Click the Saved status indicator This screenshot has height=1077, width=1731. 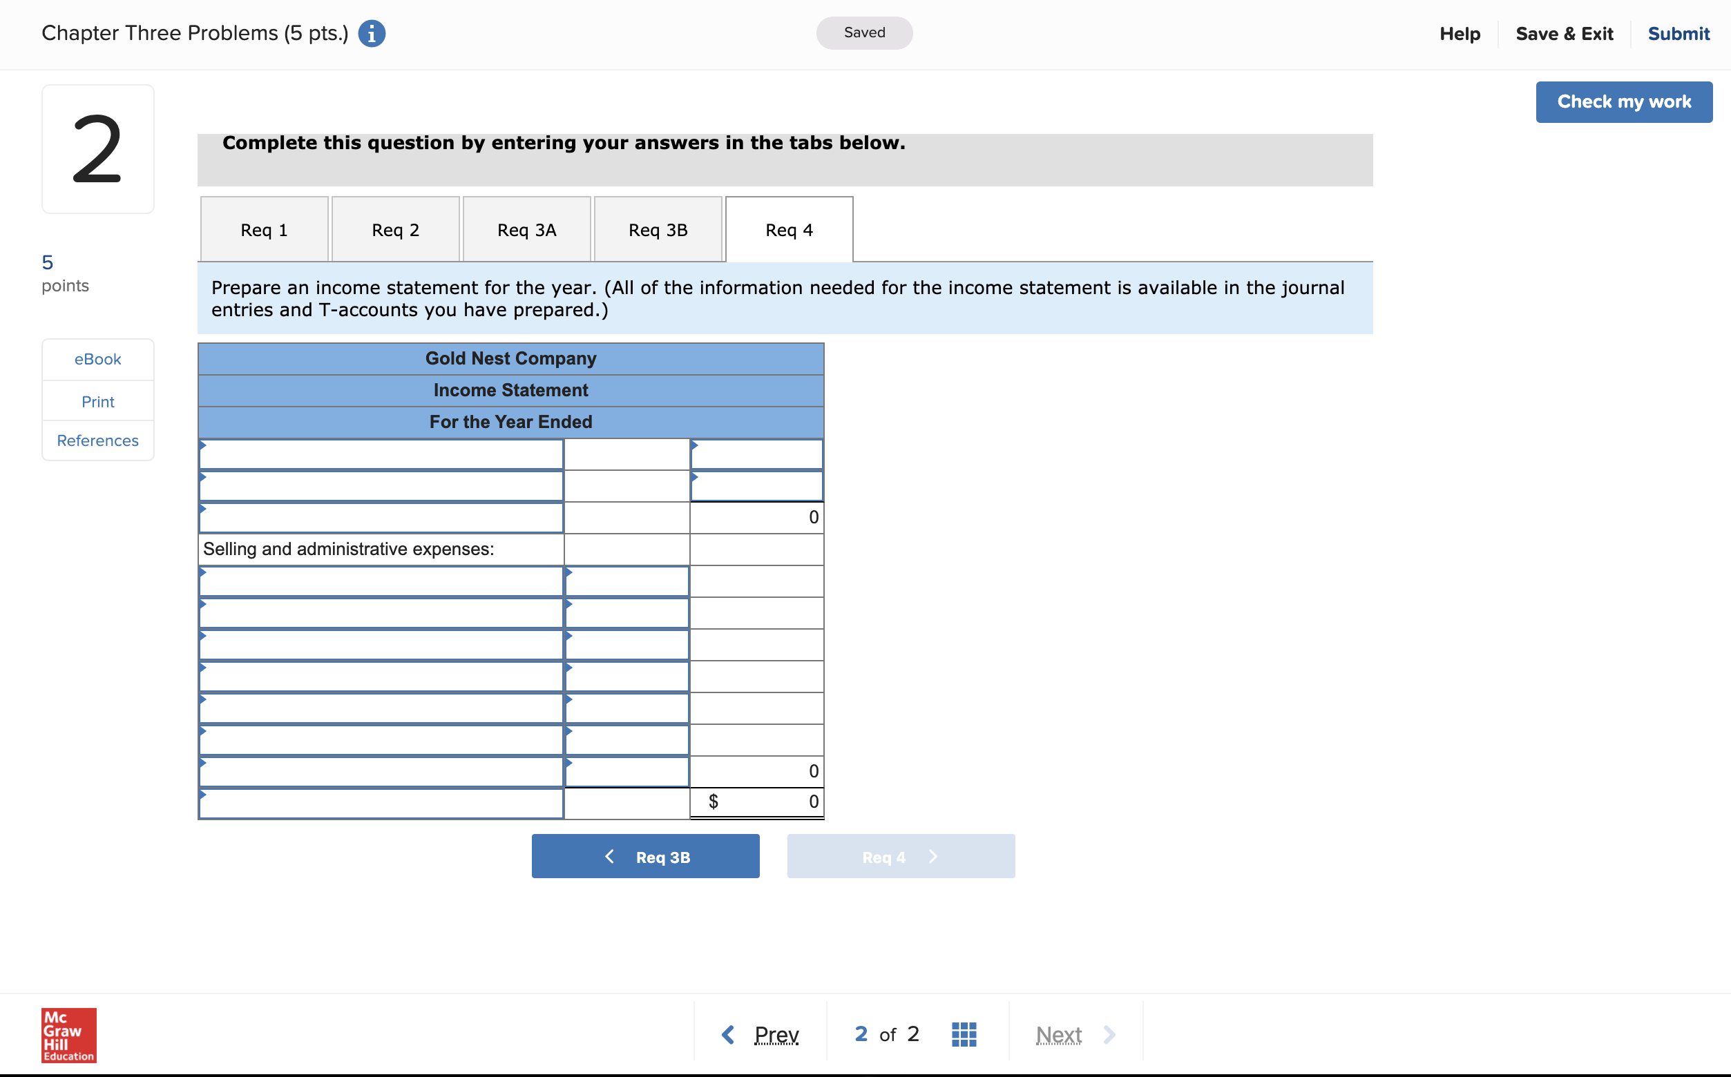pos(864,32)
